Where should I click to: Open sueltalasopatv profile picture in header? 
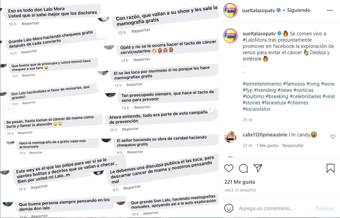230,10
